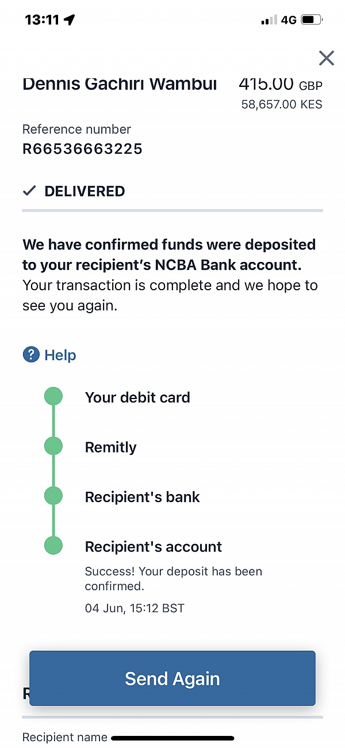Tap the reference number R66536663225
Image resolution: width=345 pixels, height=748 pixels.
click(82, 149)
